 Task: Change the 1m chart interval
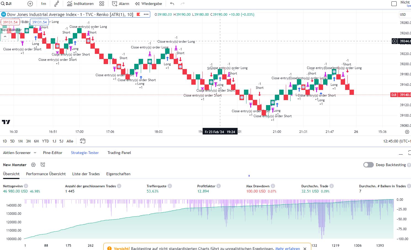coord(44,4)
